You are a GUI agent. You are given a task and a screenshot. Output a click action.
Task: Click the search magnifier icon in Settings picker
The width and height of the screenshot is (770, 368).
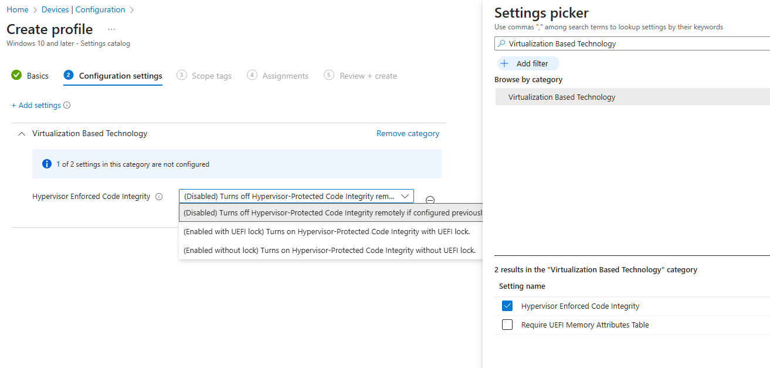[501, 43]
